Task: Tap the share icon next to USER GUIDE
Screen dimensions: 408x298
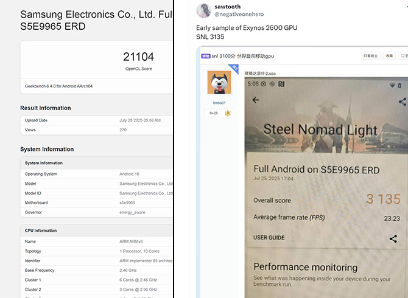Action: (x=393, y=238)
